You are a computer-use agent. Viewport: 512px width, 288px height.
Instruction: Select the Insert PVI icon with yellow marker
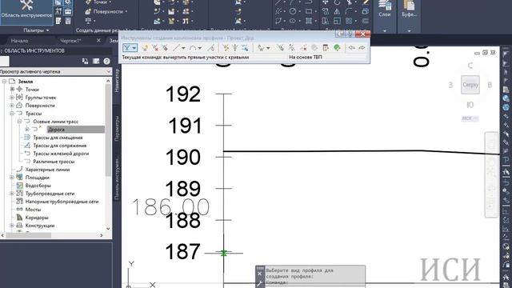[145, 48]
